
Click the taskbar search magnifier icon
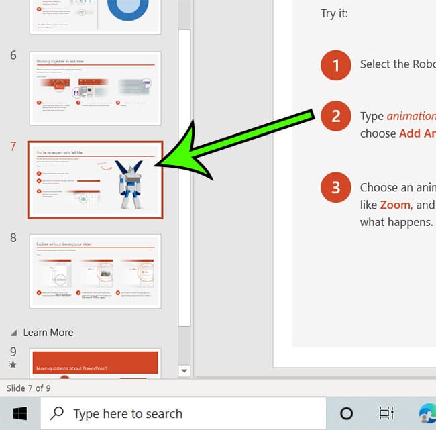pos(57,413)
